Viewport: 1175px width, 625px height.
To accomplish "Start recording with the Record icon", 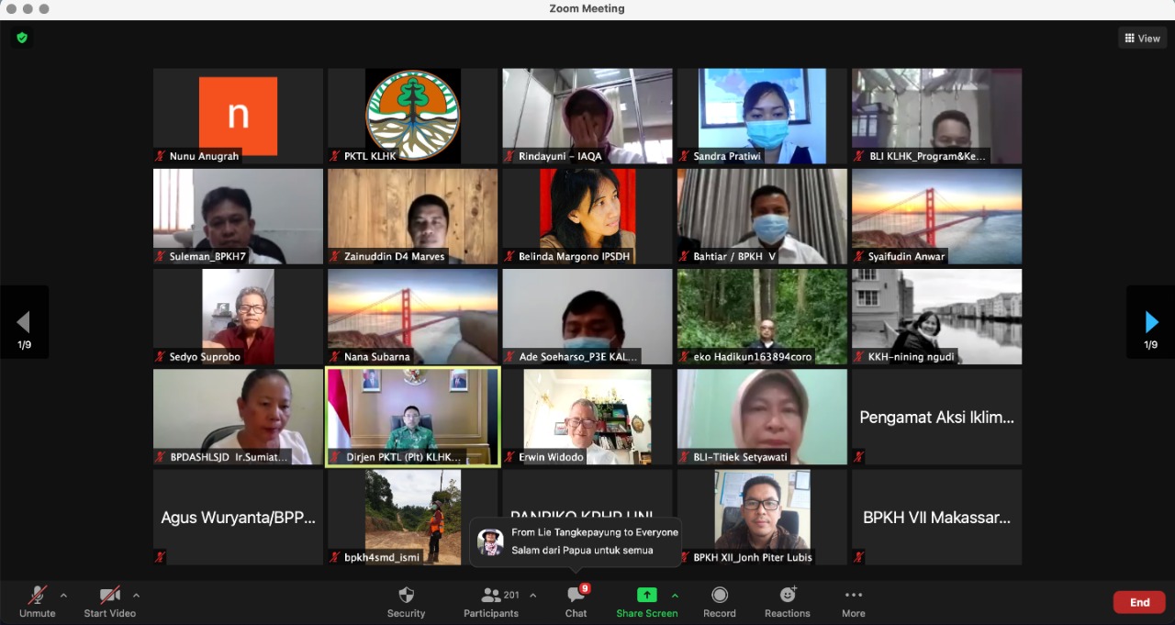I will click(x=720, y=596).
